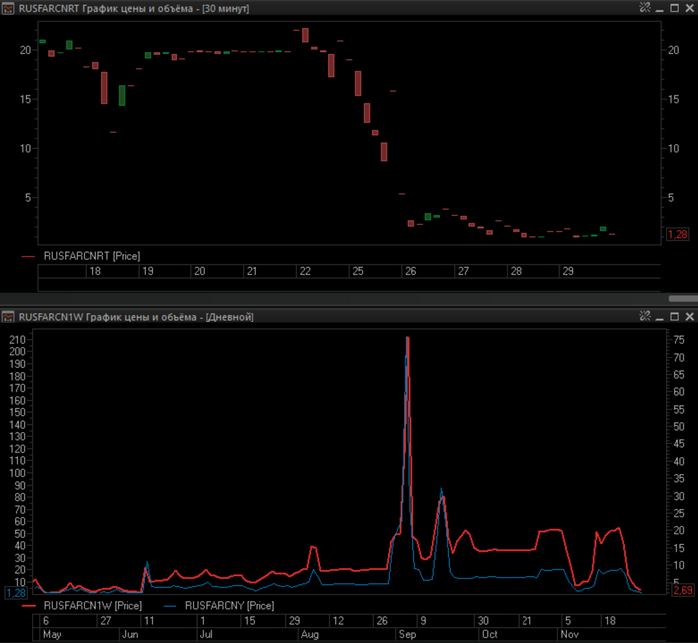This screenshot has height=643, width=698.
Task: Maximize the RUSFARCNRT 30-minute chart window
Action: click(x=675, y=7)
